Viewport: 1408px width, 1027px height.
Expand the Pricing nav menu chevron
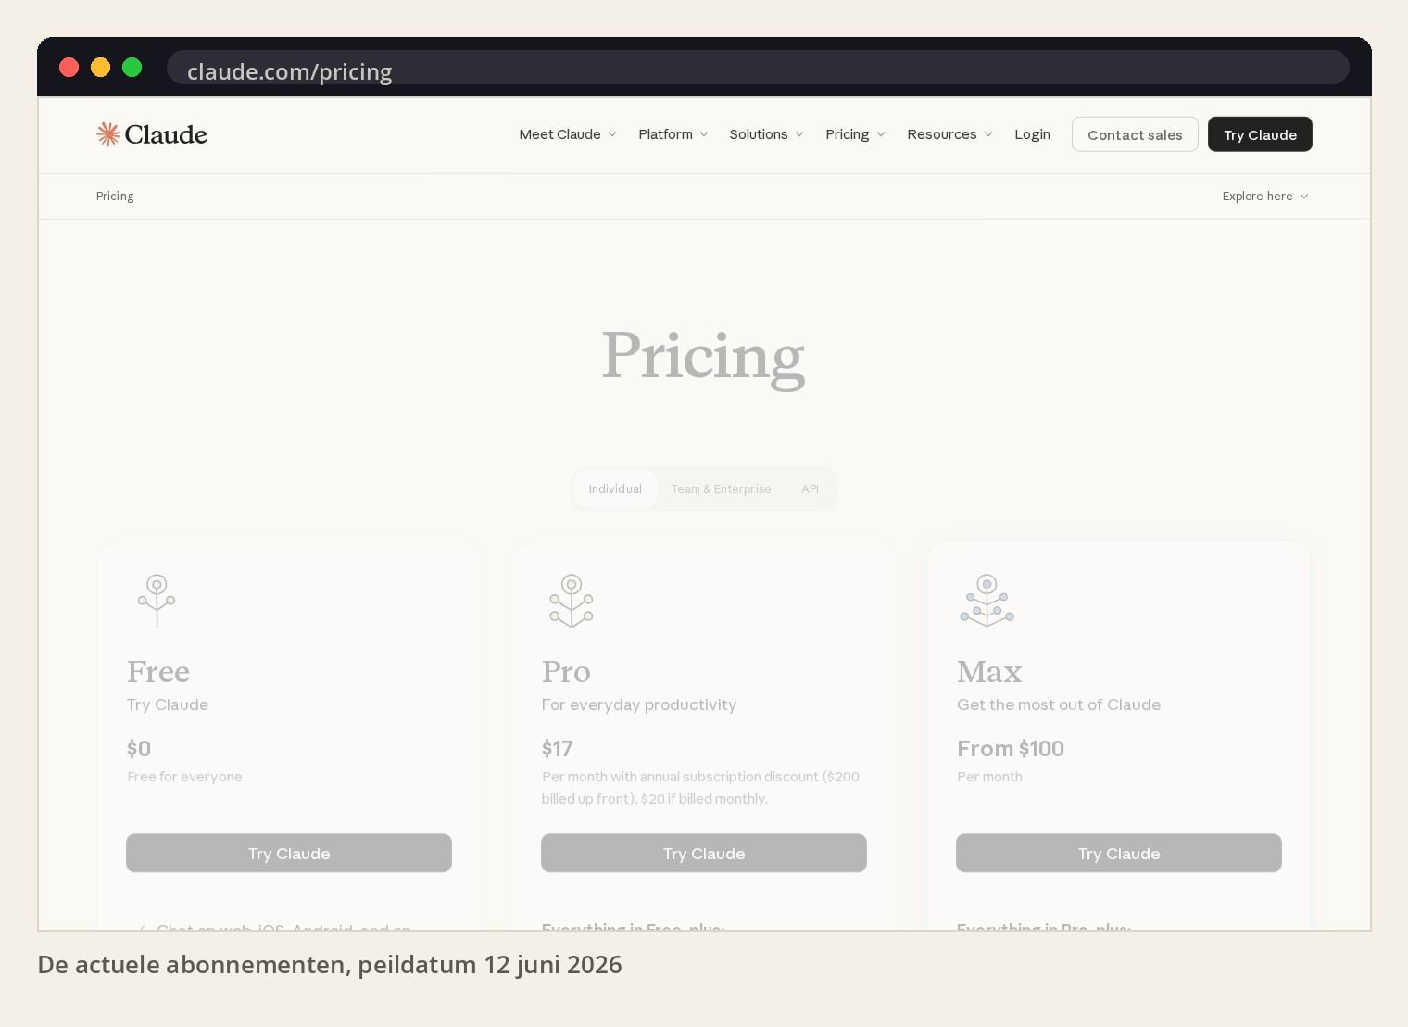point(881,134)
